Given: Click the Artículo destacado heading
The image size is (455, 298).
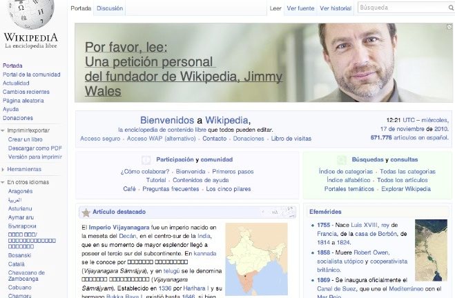Looking at the screenshot, I should (119, 212).
